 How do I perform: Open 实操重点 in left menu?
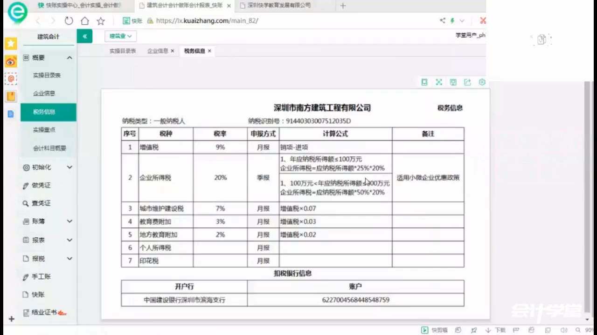(x=44, y=130)
